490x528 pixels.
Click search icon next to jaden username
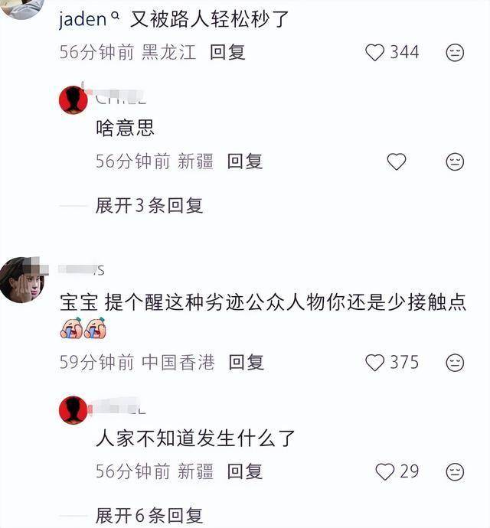tap(116, 15)
